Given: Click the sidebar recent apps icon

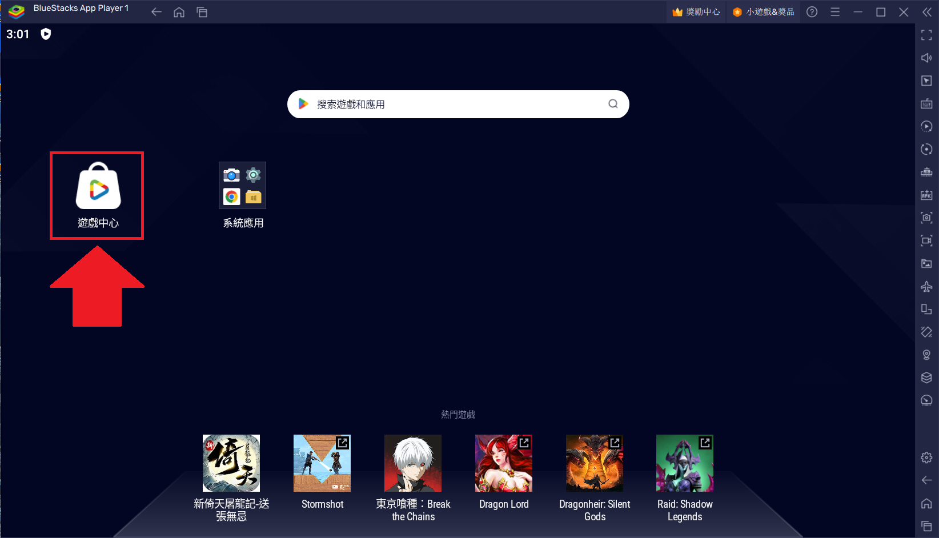Looking at the screenshot, I should tap(926, 526).
